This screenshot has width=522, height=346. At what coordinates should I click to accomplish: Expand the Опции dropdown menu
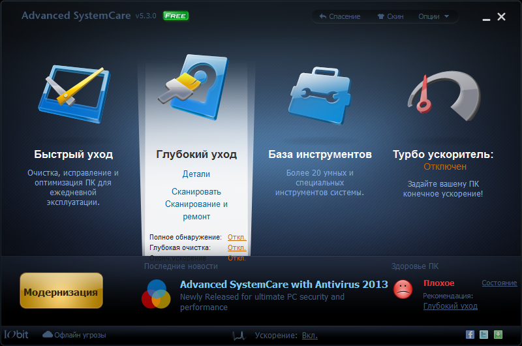point(433,16)
